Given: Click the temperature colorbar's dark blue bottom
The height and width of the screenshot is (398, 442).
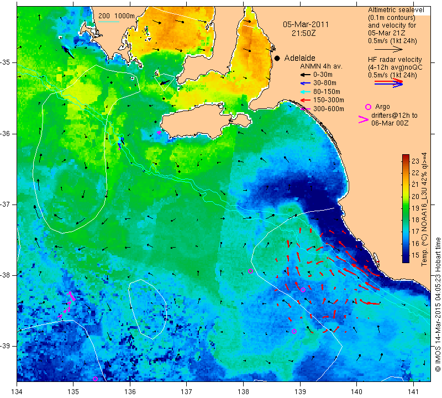Looking at the screenshot, I should click(x=406, y=259).
